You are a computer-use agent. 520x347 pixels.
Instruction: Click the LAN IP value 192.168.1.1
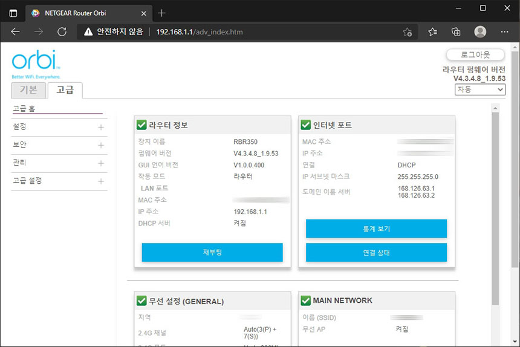[250, 212]
